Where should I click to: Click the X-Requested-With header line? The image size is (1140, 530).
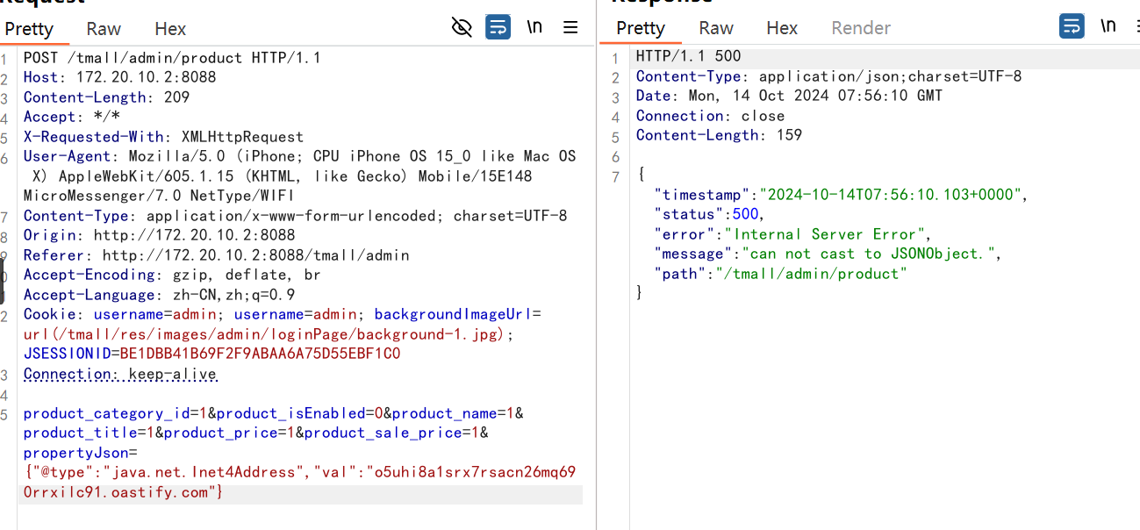pyautogui.click(x=163, y=137)
